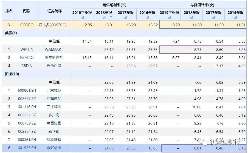Open stock code 002251.SZ
The width and height of the screenshot is (248, 153).
[27, 115]
